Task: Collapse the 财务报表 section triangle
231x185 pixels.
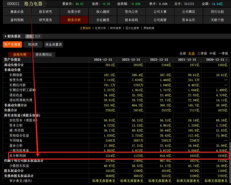Action: pos(5,36)
